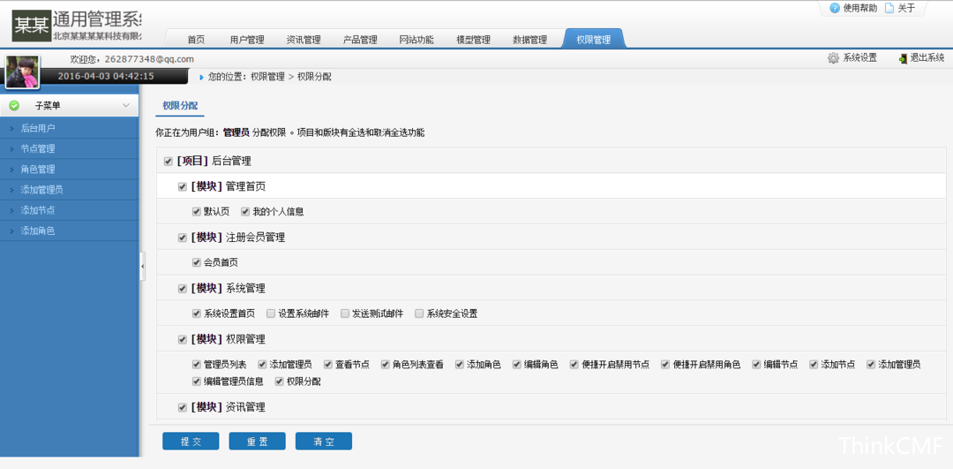Click the green check icon beside 子菜单
The width and height of the screenshot is (953, 469).
point(15,106)
